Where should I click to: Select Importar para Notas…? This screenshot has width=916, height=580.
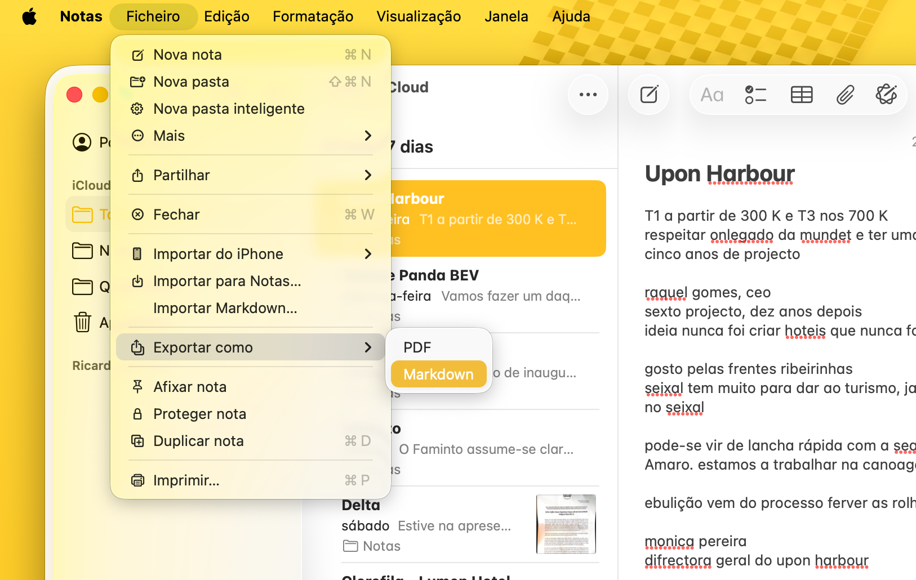pos(251,281)
